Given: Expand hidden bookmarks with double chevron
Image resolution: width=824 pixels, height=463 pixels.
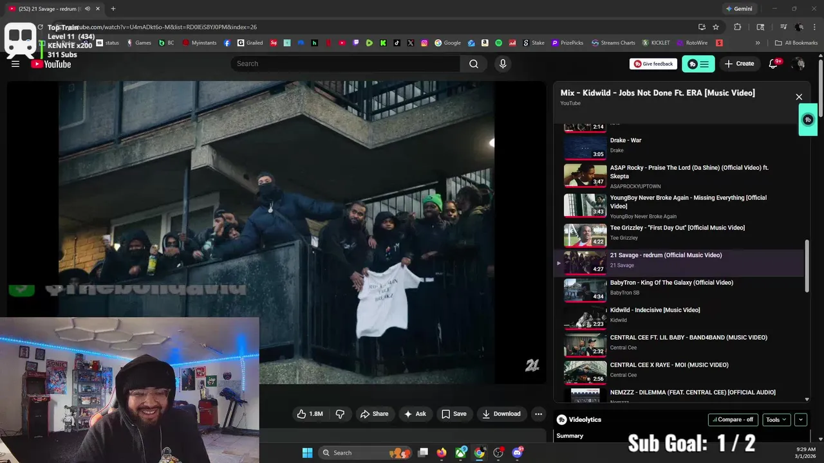Looking at the screenshot, I should tap(757, 43).
